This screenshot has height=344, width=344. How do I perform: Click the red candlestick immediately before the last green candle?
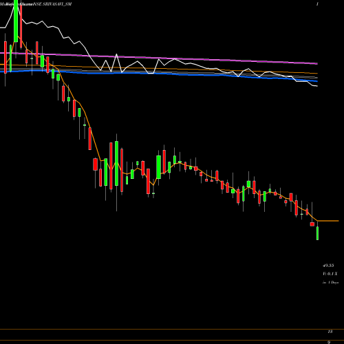(312, 224)
